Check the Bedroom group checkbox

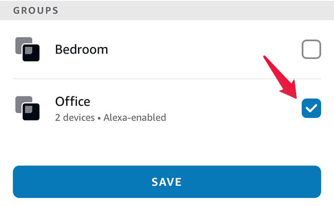(311, 49)
